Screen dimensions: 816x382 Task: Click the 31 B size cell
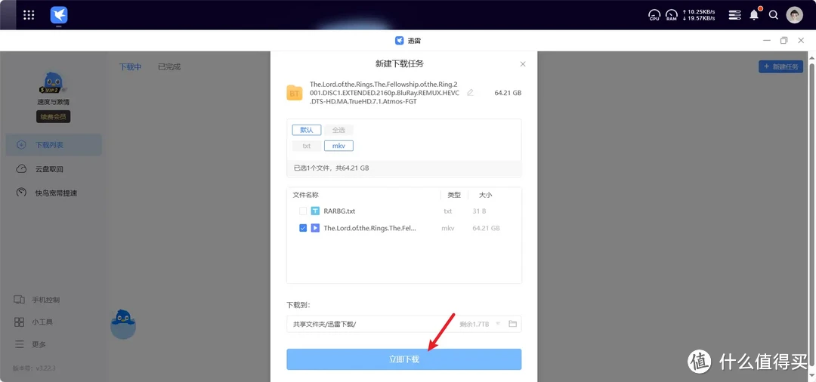480,211
